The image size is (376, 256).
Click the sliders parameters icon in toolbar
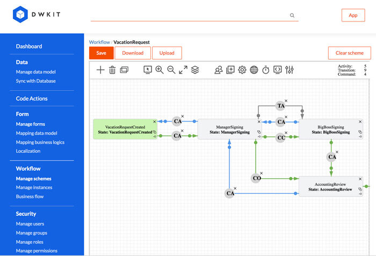[x=290, y=70]
